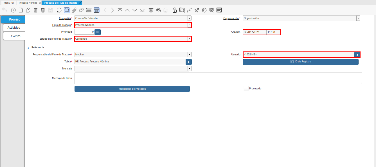Screen dimensions: 376x167
Task: Open the Flujo de Trabajo dropdown
Action: click(x=189, y=25)
